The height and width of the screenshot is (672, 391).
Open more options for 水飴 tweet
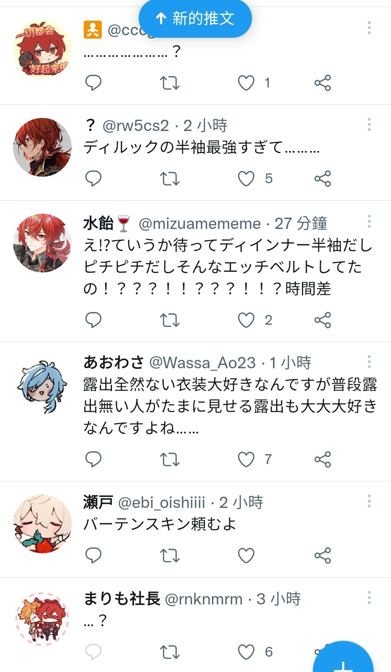369,221
